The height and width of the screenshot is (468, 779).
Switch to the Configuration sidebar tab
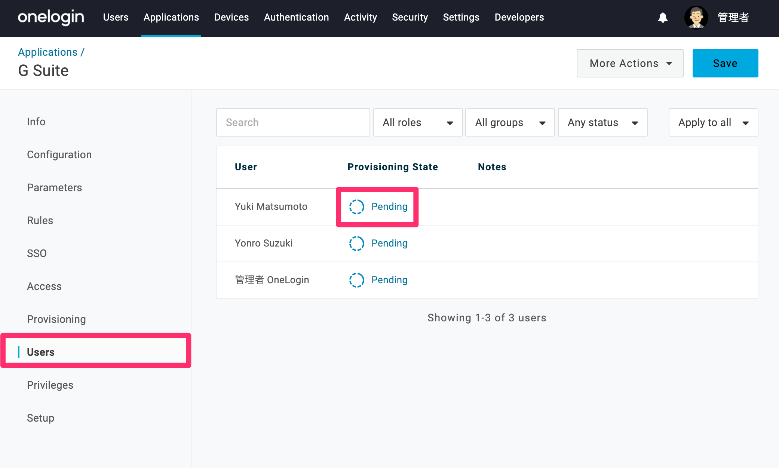pyautogui.click(x=59, y=155)
